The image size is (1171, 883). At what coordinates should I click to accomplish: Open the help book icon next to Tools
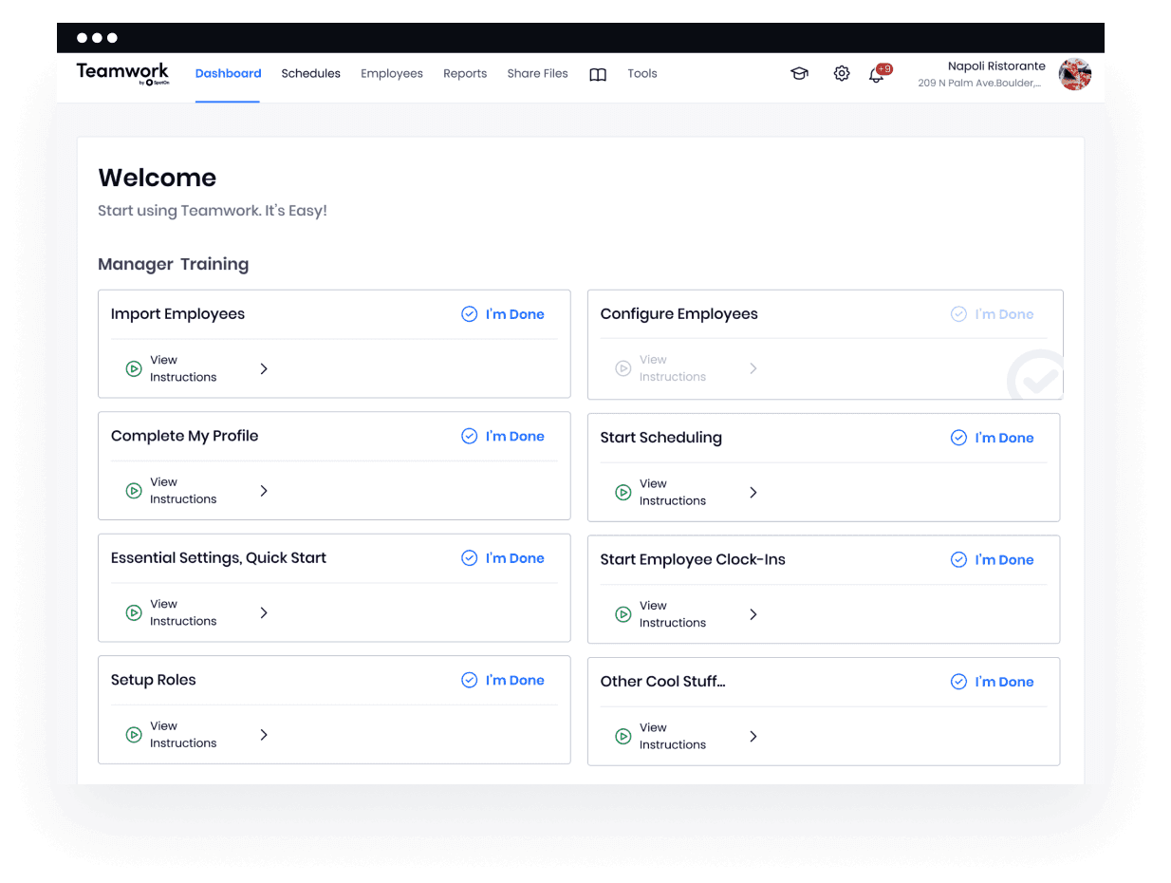point(597,73)
